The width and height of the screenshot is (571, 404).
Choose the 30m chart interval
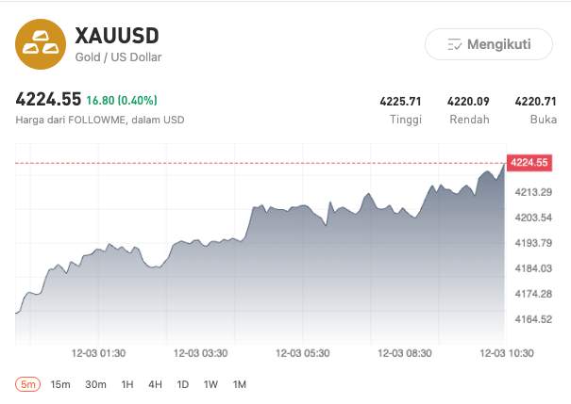95,384
